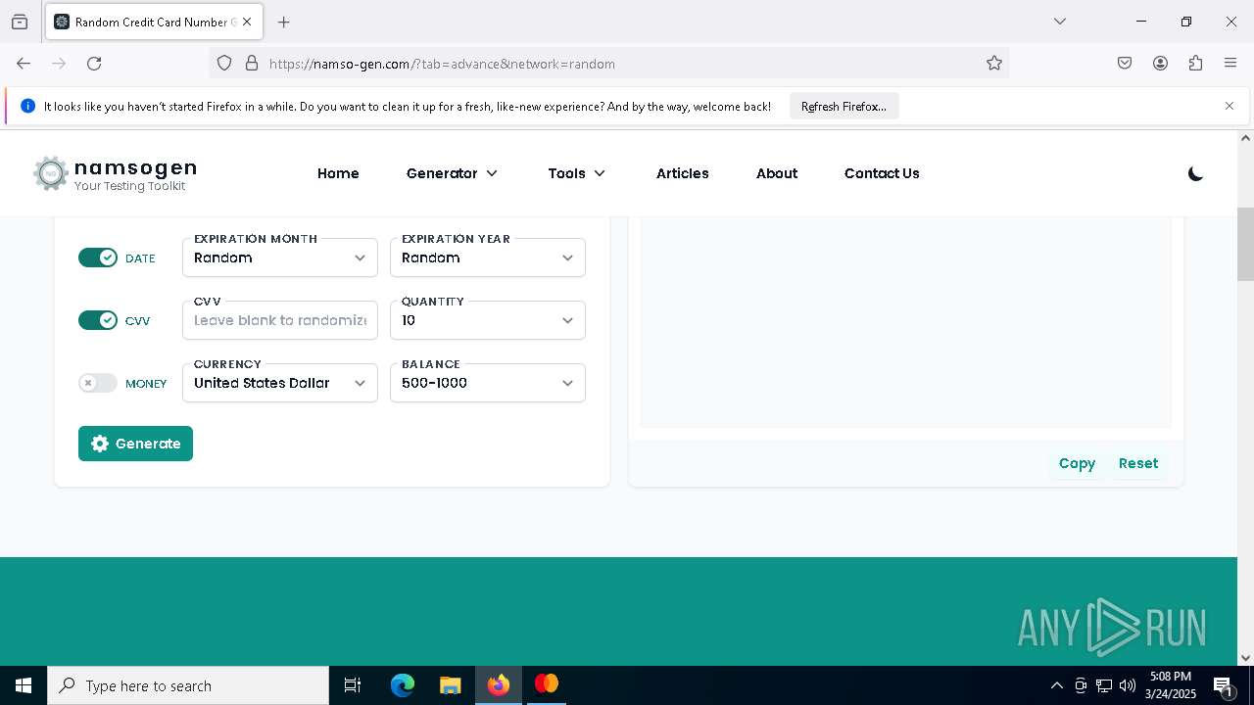Open File Explorer from taskbar
Image resolution: width=1254 pixels, height=705 pixels.
point(450,685)
